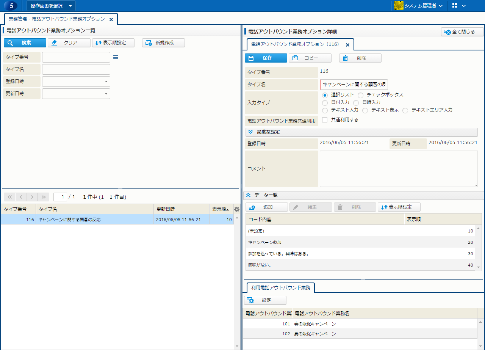Click the list icon beside タイプ番号 field

tap(116, 57)
